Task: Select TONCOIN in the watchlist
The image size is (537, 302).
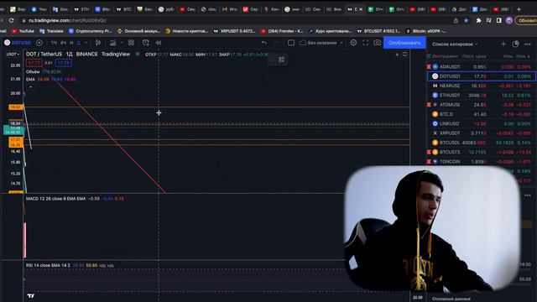Action: [481, 161]
